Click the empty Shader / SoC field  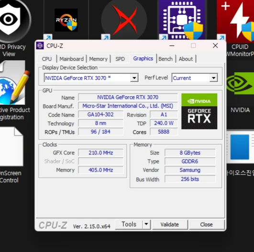pos(100,161)
